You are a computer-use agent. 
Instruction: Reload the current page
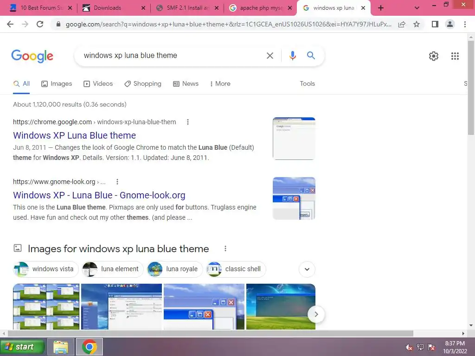coord(40,24)
